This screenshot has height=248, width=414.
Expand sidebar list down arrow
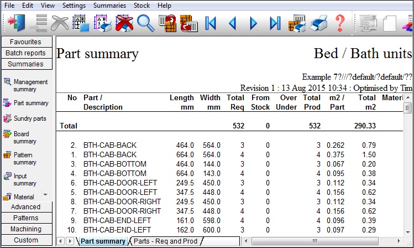coord(45,195)
